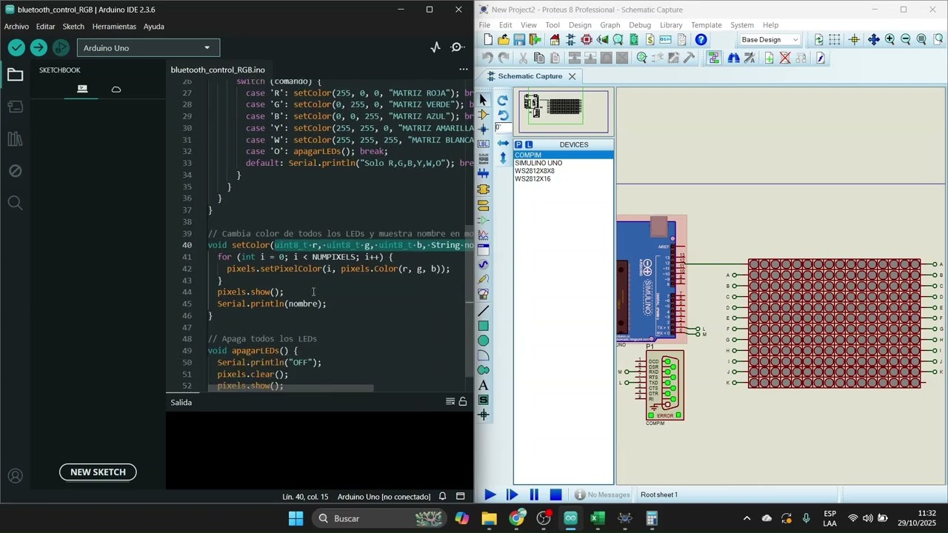Open the Arduino Serial Plotter icon
This screenshot has width=948, height=533.
pos(435,47)
